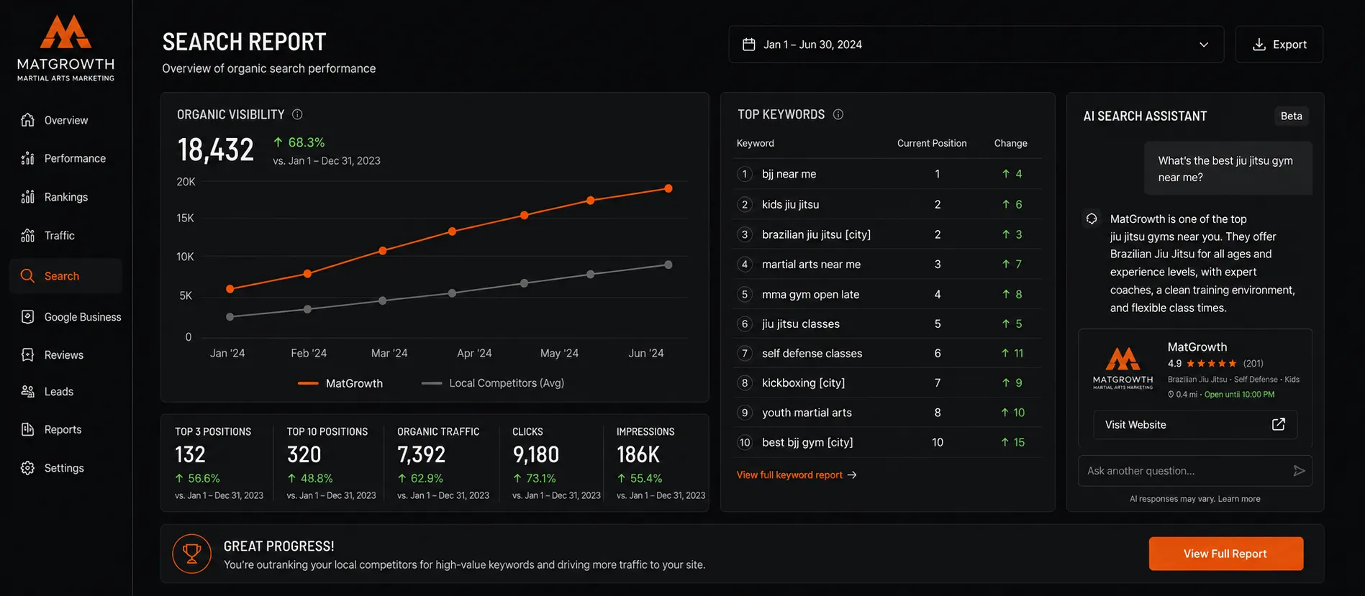
Task: Click the Jun '24 competitors data point
Action: pos(668,265)
